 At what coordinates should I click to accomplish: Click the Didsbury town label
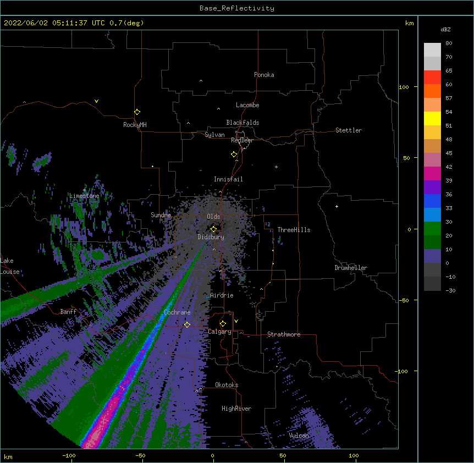[x=211, y=237]
